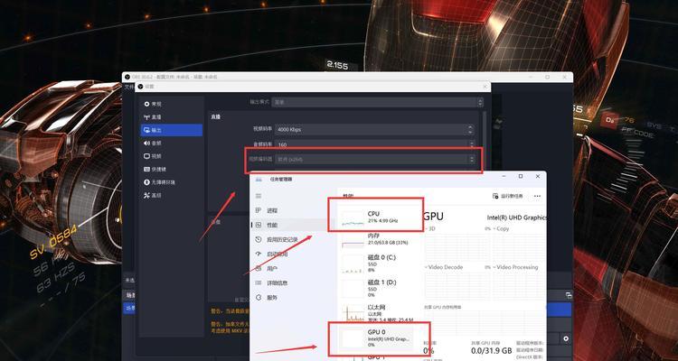Open Accessibility (无障碍环境) settings in OBS sidebar
678x361 pixels.
coord(171,182)
